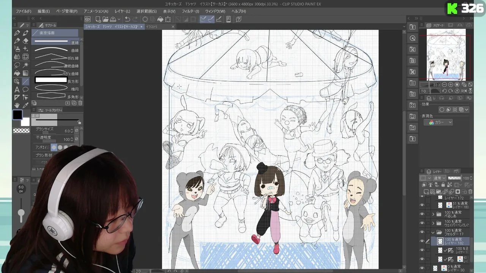Delete layer with trash icon in Layer panel
This screenshot has height=273, width=486.
coord(471,192)
